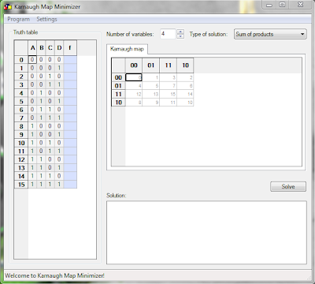Toggle f value for truth table row 3

point(70,84)
